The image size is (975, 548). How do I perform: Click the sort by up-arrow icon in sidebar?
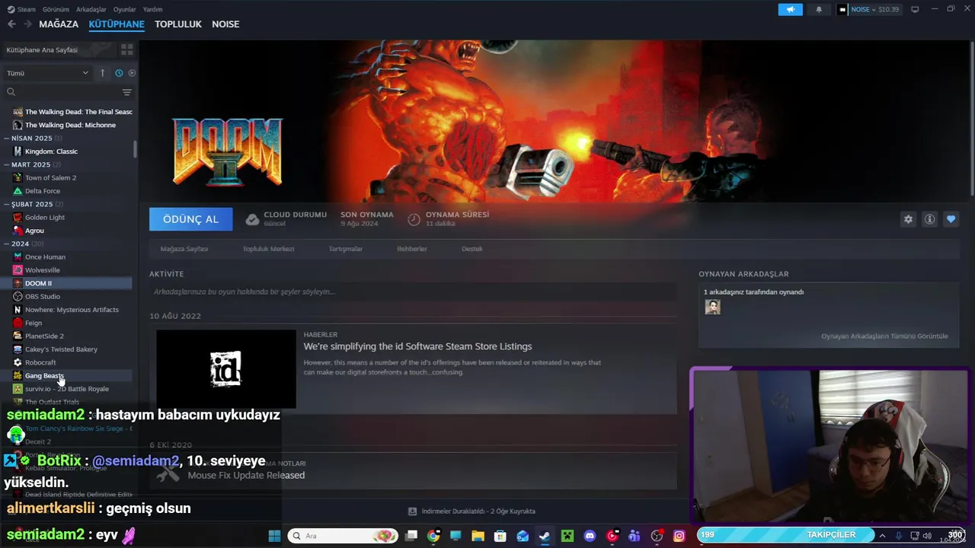[102, 73]
